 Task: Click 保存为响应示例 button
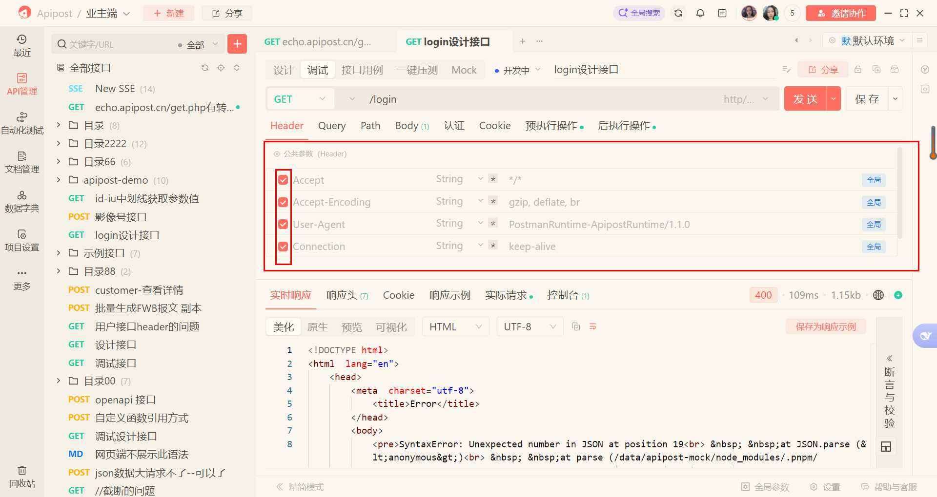coord(826,326)
